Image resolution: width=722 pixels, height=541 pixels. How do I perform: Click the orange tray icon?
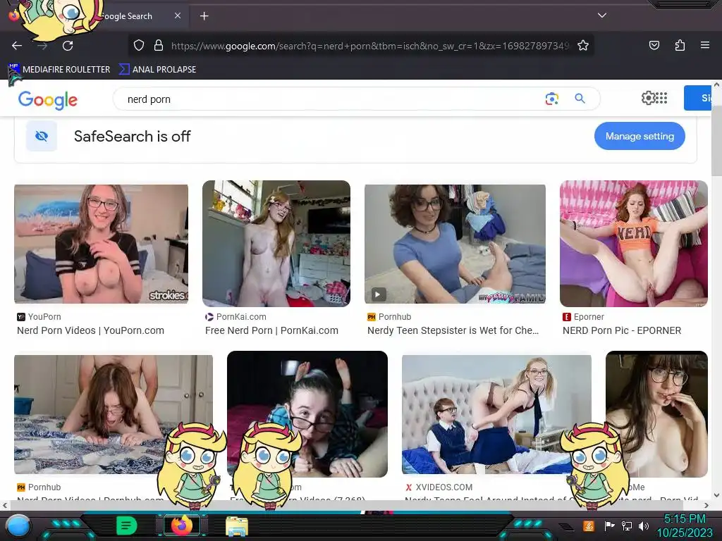click(589, 526)
